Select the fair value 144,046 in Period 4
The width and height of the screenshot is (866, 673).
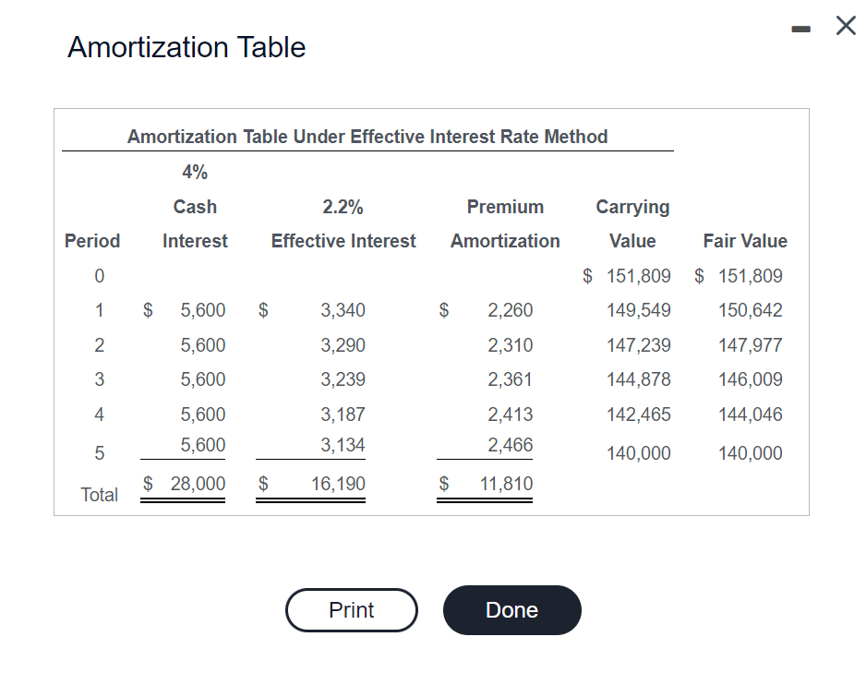coord(751,414)
